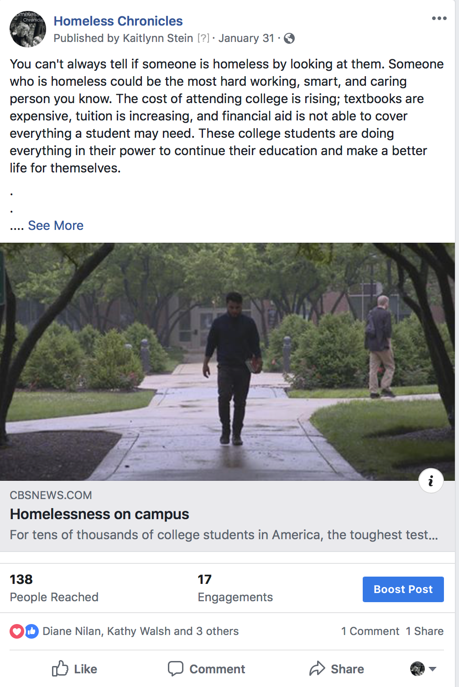This screenshot has width=459, height=687.
Task: Expand post text with See More
Action: click(x=56, y=226)
